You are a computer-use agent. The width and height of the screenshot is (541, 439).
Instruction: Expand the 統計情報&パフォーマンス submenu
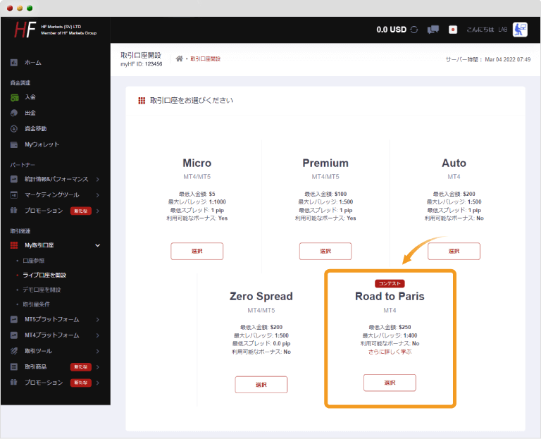click(97, 179)
